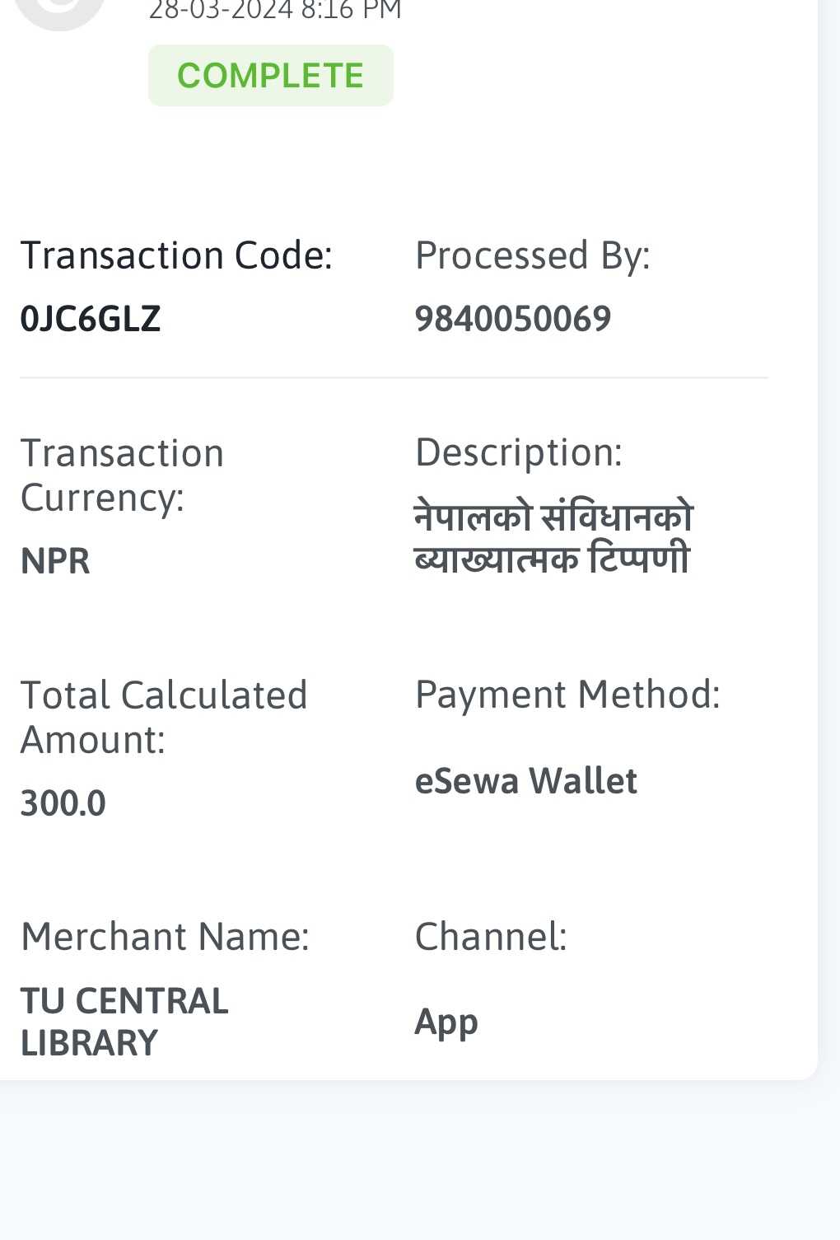
Task: Tap the Payment Method label
Action: (568, 695)
